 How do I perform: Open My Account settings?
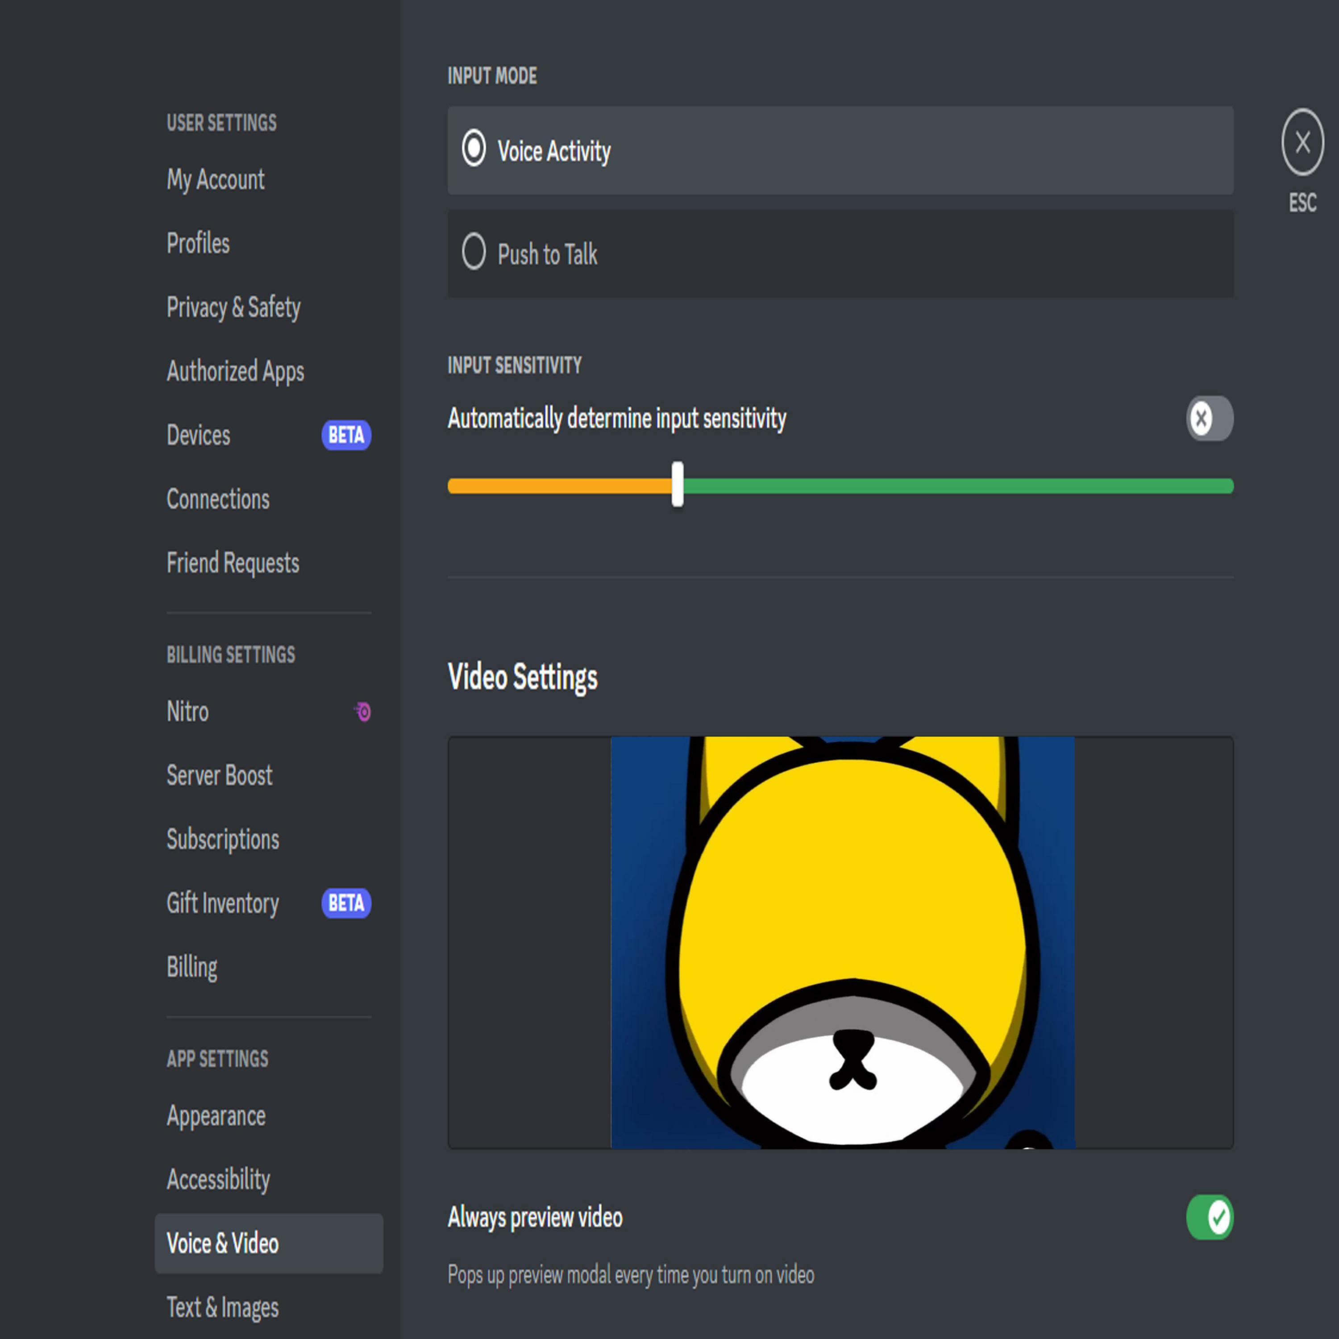(x=216, y=179)
